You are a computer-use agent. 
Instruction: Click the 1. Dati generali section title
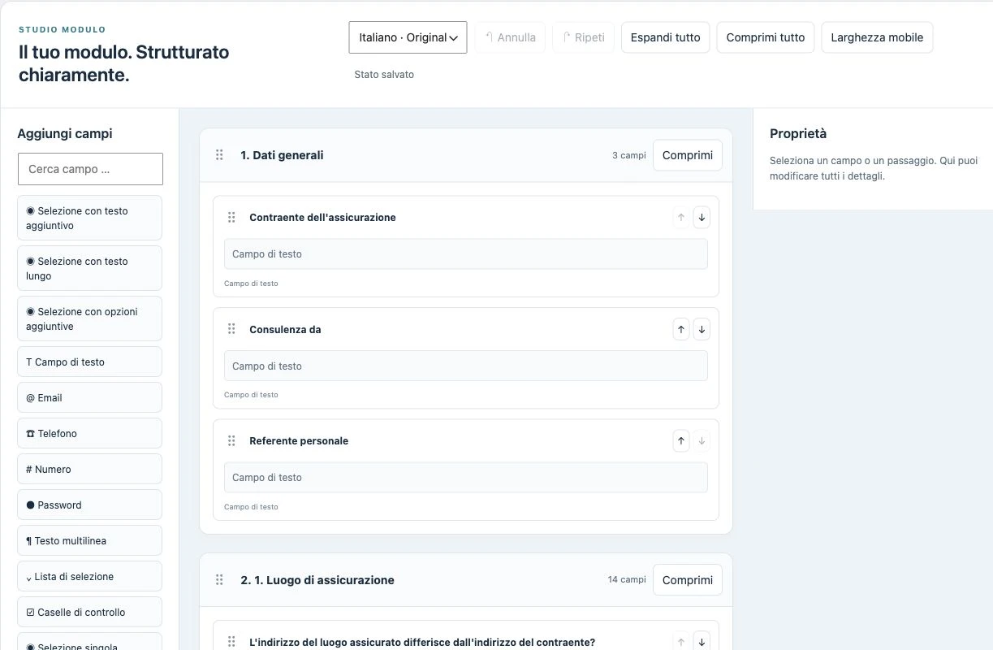pyautogui.click(x=282, y=155)
